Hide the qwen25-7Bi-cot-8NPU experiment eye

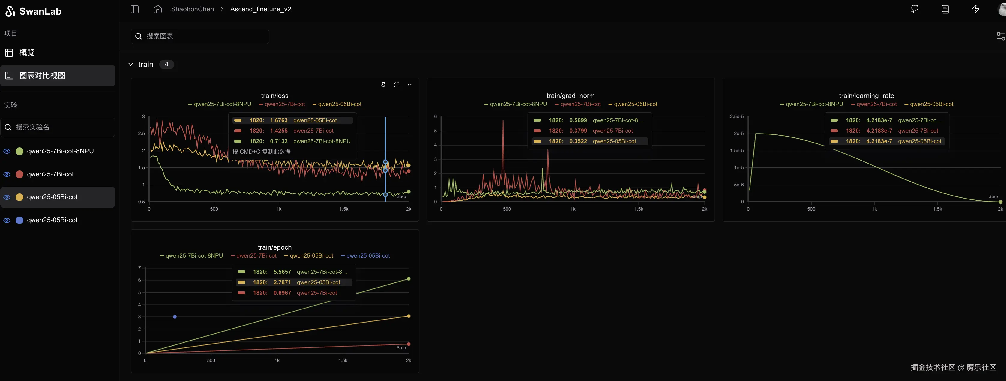(x=7, y=151)
